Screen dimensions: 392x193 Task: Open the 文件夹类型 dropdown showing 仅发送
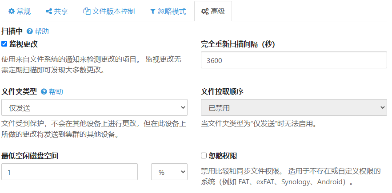tap(94, 107)
